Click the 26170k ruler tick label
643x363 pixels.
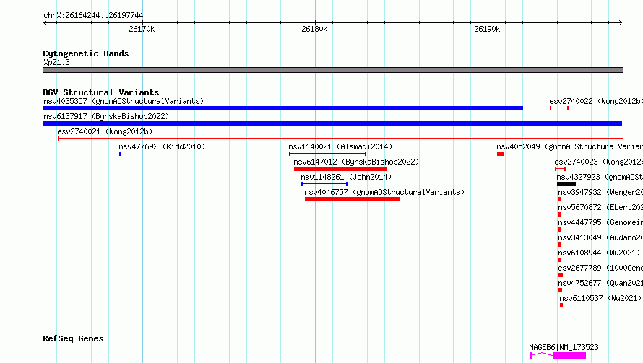[142, 29]
